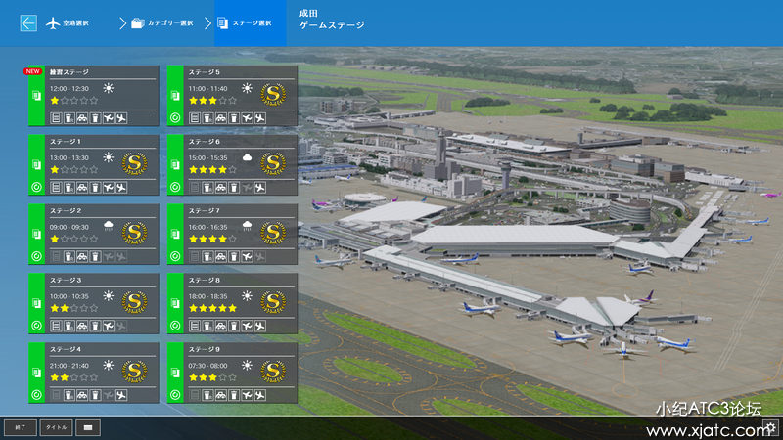Click white rectangle button beside タイトル
Image resolution: width=783 pixels, height=440 pixels.
[88, 427]
